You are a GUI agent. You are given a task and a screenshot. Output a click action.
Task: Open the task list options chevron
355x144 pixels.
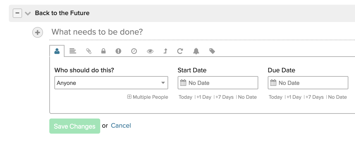[28, 13]
